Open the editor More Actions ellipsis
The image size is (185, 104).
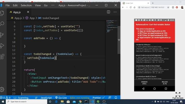tap(115, 12)
